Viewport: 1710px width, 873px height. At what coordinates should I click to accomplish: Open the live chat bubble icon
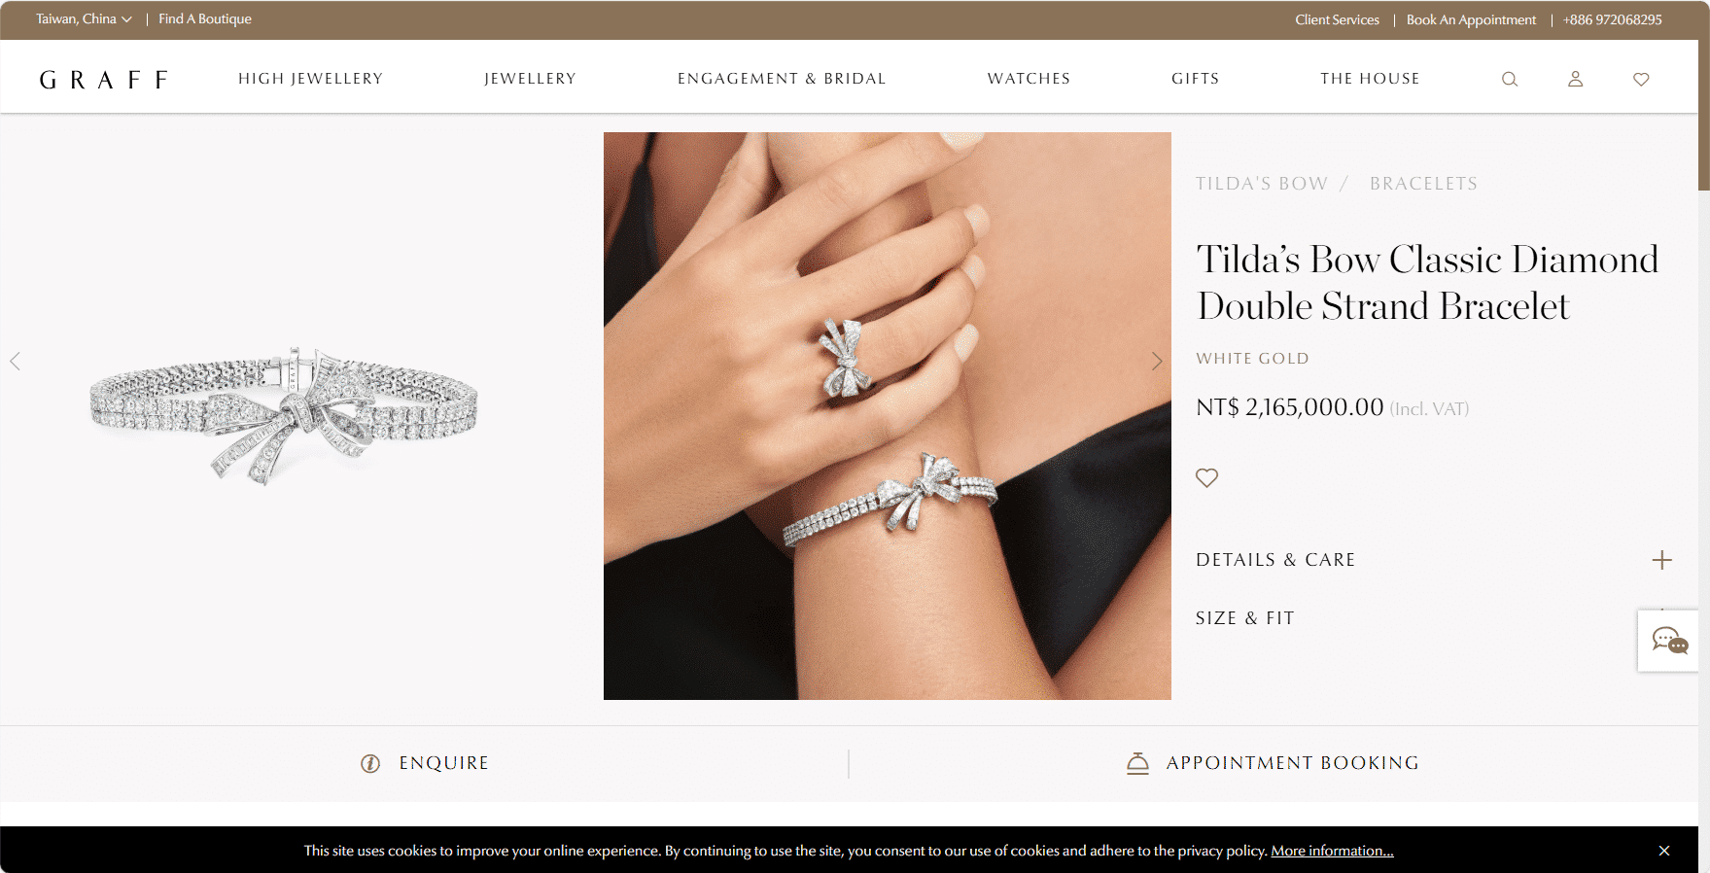coord(1670,641)
